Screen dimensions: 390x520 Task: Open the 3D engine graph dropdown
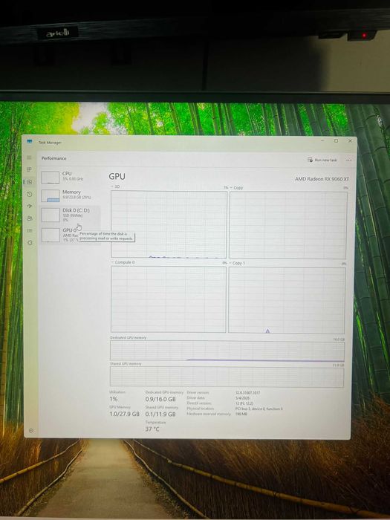(115, 186)
